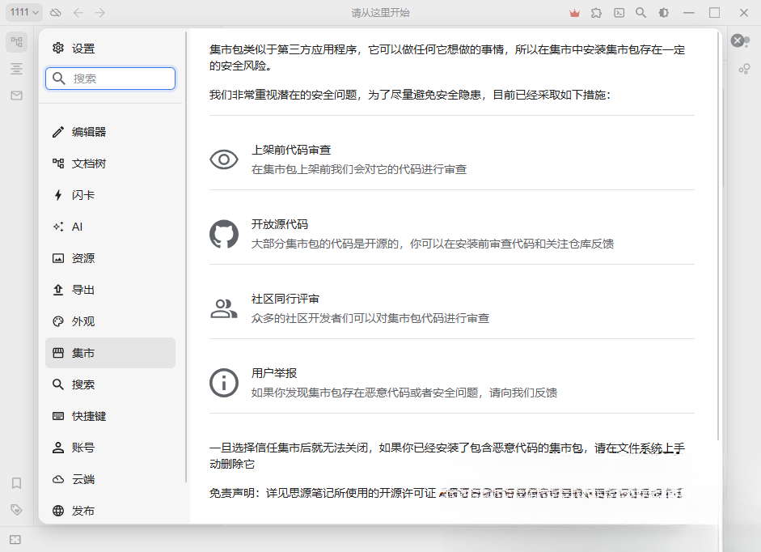
Task: Open the tags icon on left dock
Action: pyautogui.click(x=16, y=510)
